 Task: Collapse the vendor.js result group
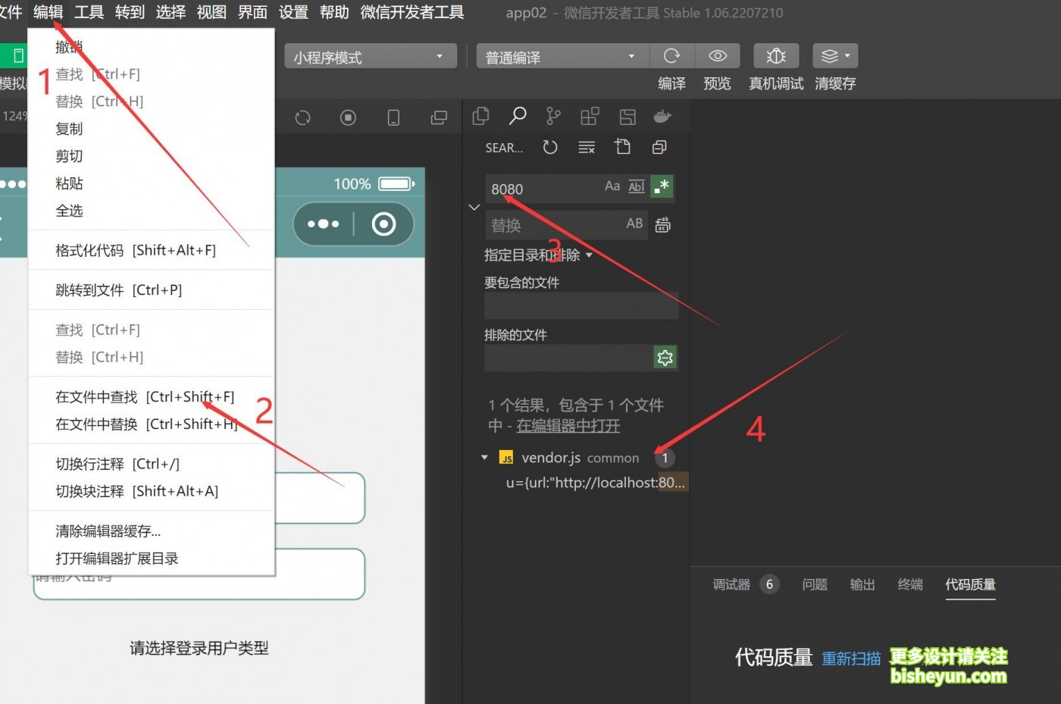point(485,458)
